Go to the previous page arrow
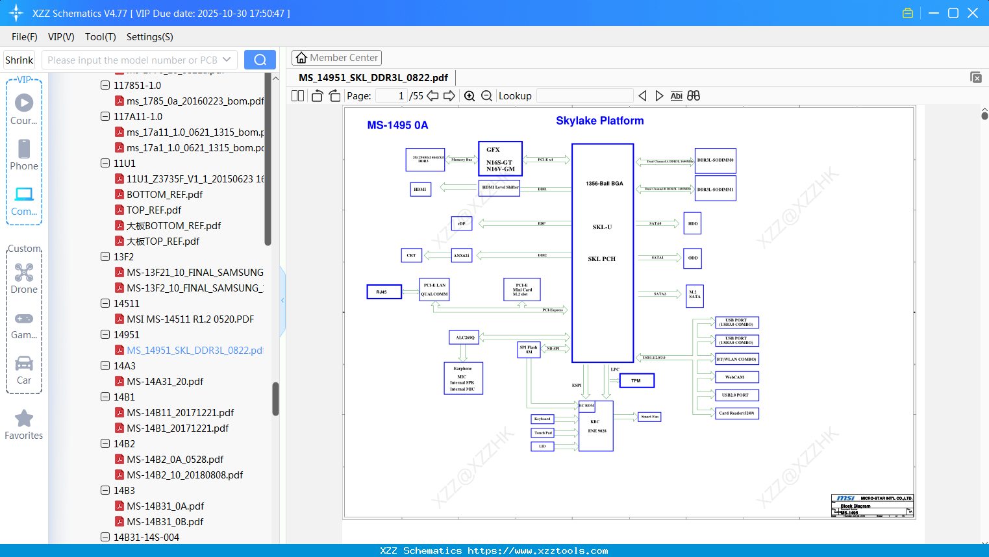The height and width of the screenshot is (557, 989). click(x=432, y=95)
